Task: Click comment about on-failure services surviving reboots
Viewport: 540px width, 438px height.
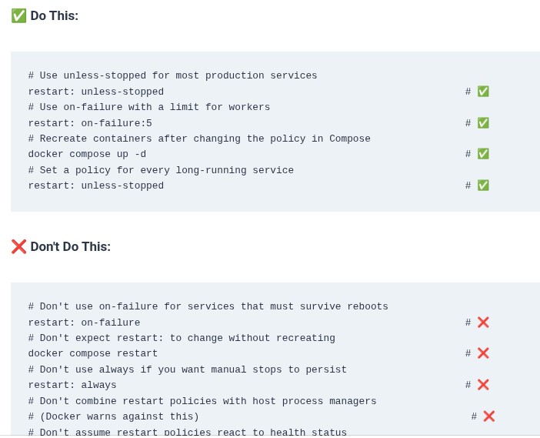Action: click(208, 306)
